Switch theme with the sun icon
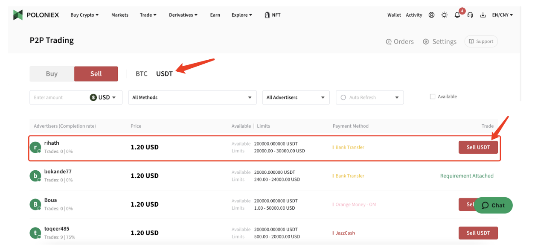 click(444, 15)
